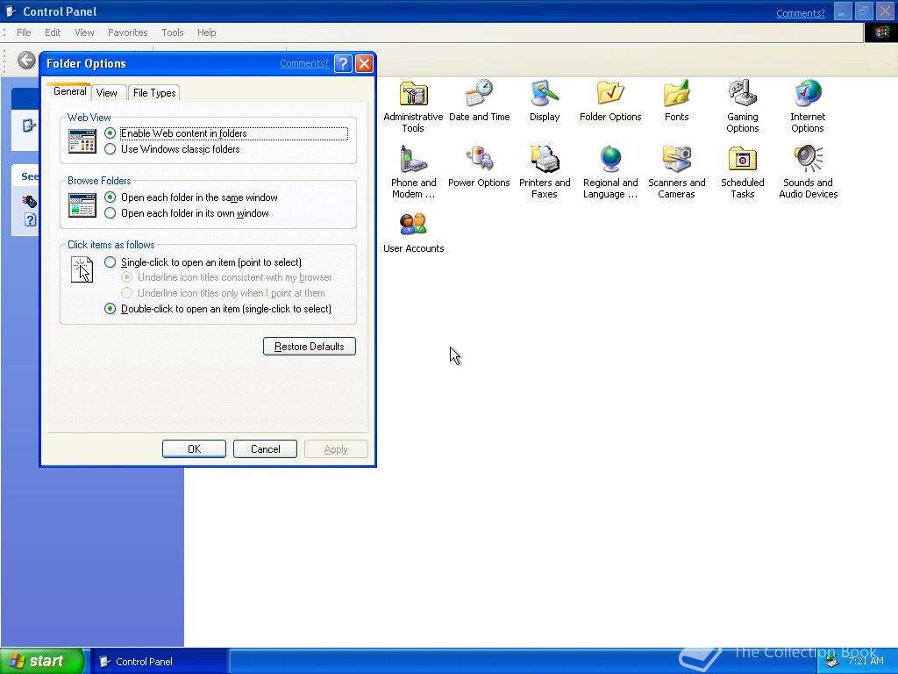Click the Back arrow in Control Panel toolbar
898x674 pixels.
[x=26, y=60]
